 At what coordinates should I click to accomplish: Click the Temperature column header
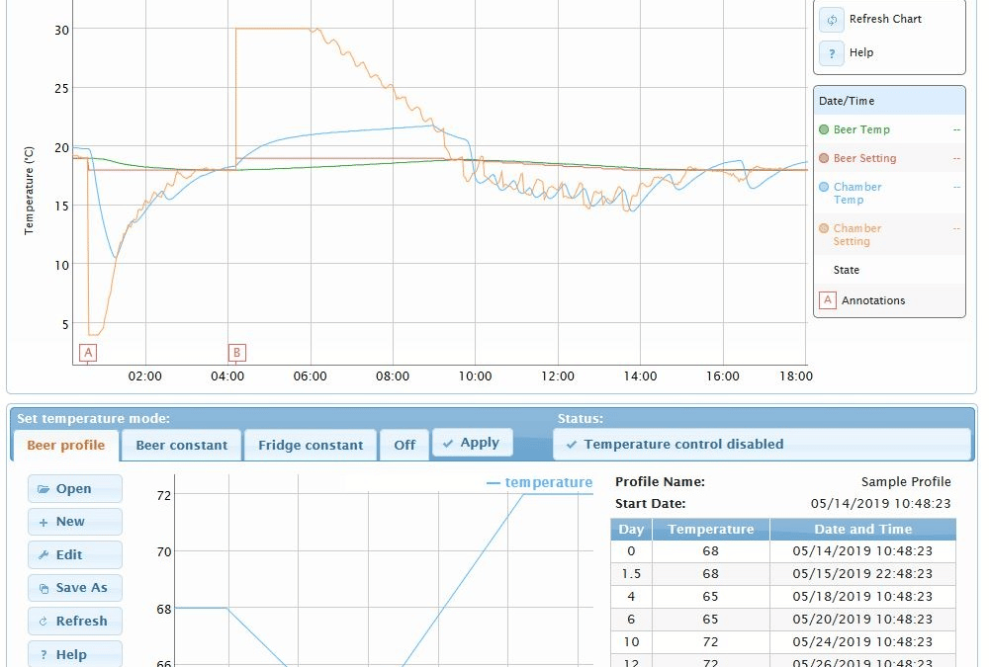click(710, 530)
